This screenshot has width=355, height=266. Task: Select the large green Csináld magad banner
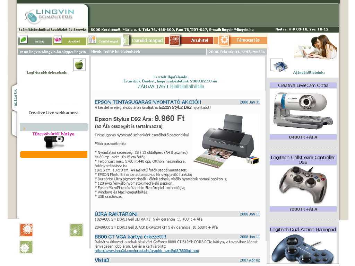pos(147,40)
